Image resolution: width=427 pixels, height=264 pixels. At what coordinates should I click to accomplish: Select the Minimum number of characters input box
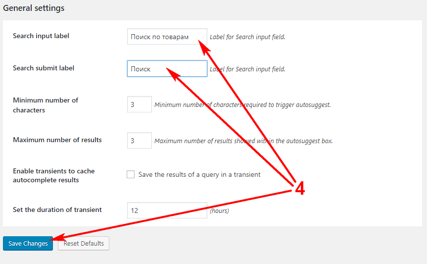coord(139,104)
